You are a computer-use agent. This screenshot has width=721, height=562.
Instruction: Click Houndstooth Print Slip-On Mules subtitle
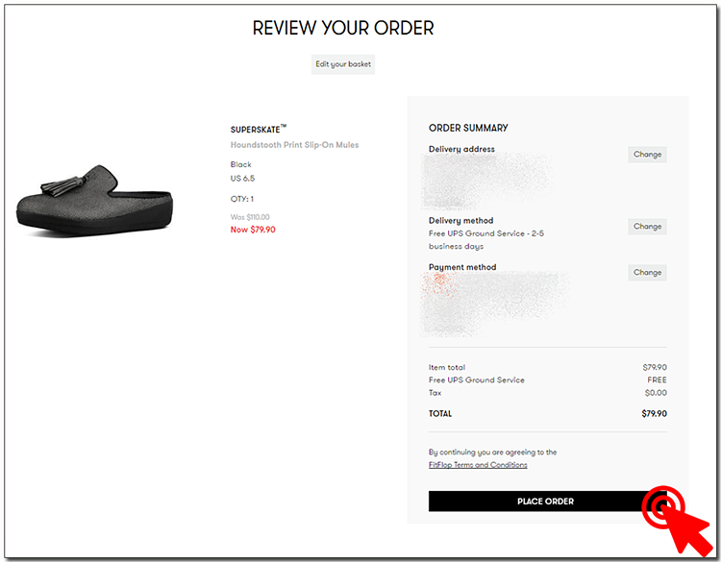(x=294, y=145)
